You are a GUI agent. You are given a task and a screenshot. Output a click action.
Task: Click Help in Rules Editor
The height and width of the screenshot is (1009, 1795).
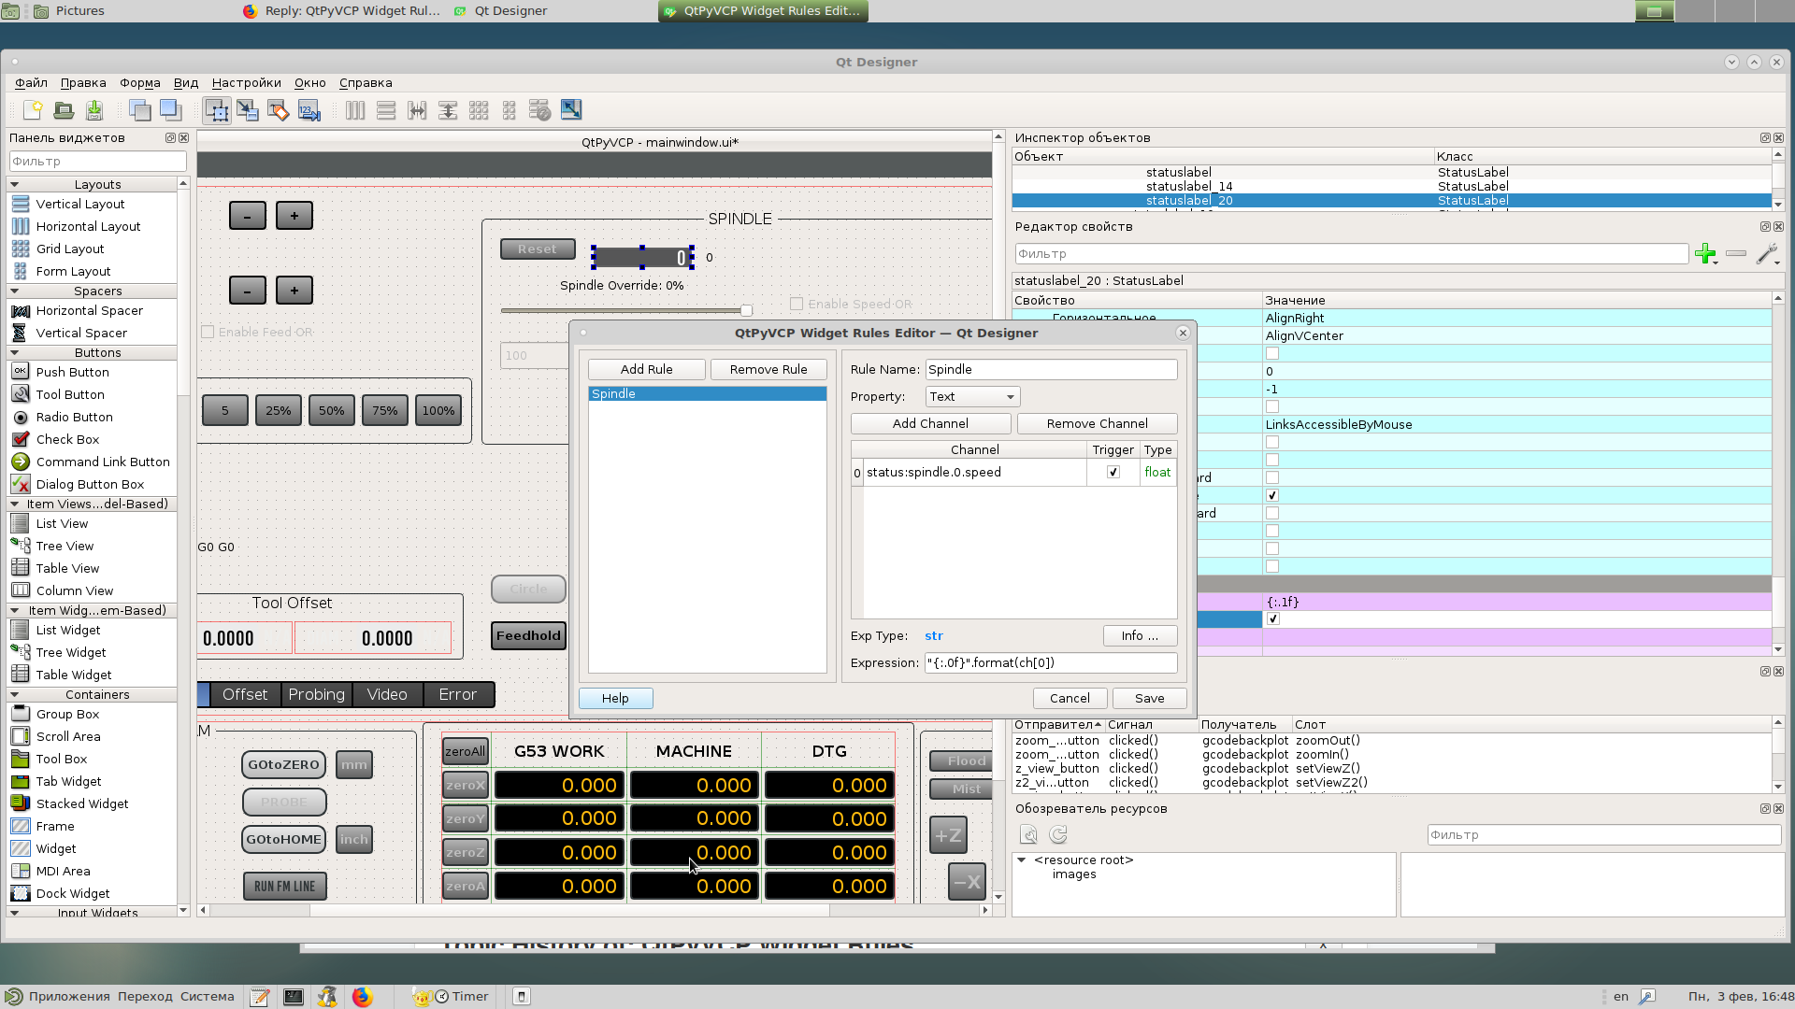[615, 699]
